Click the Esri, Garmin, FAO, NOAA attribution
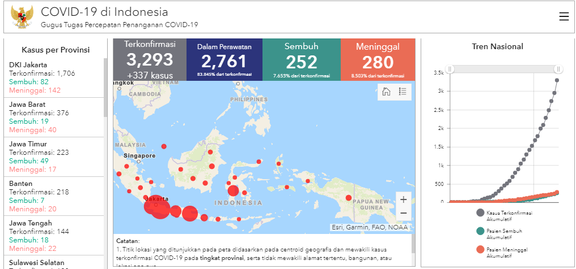This screenshot has width=576, height=269. (370, 227)
